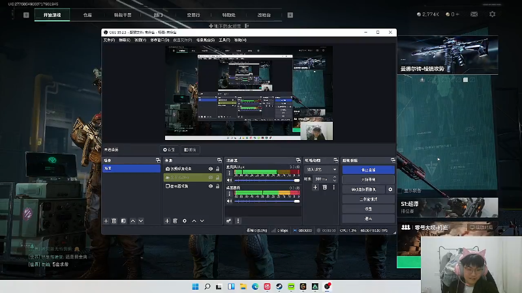Open transition properties dots menu

(334, 188)
